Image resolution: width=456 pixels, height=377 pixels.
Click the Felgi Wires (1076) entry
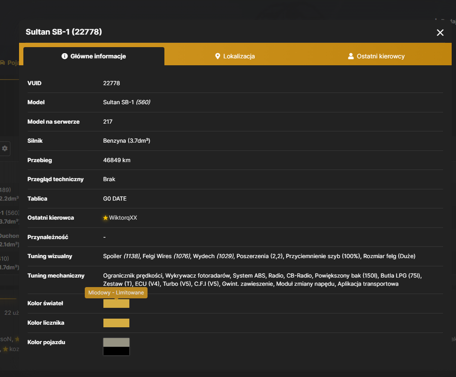pyautogui.click(x=167, y=256)
